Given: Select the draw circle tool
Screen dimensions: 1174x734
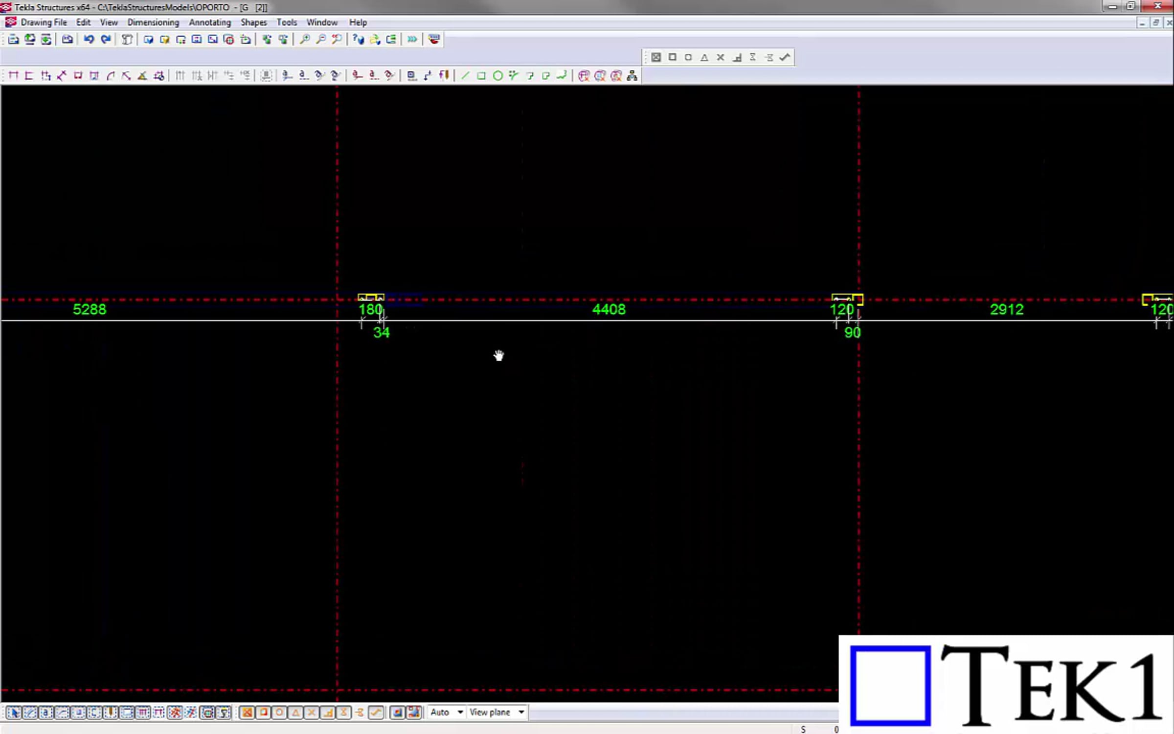Looking at the screenshot, I should 497,75.
